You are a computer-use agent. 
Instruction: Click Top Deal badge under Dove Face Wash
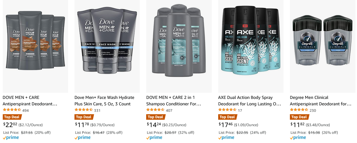point(84,117)
